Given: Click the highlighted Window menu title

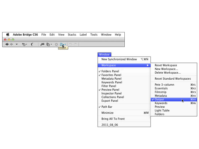Looking at the screenshot, I should point(104,54).
